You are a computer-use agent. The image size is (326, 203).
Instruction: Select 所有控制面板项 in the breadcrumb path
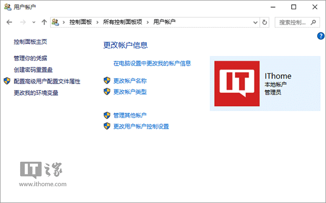(123, 22)
